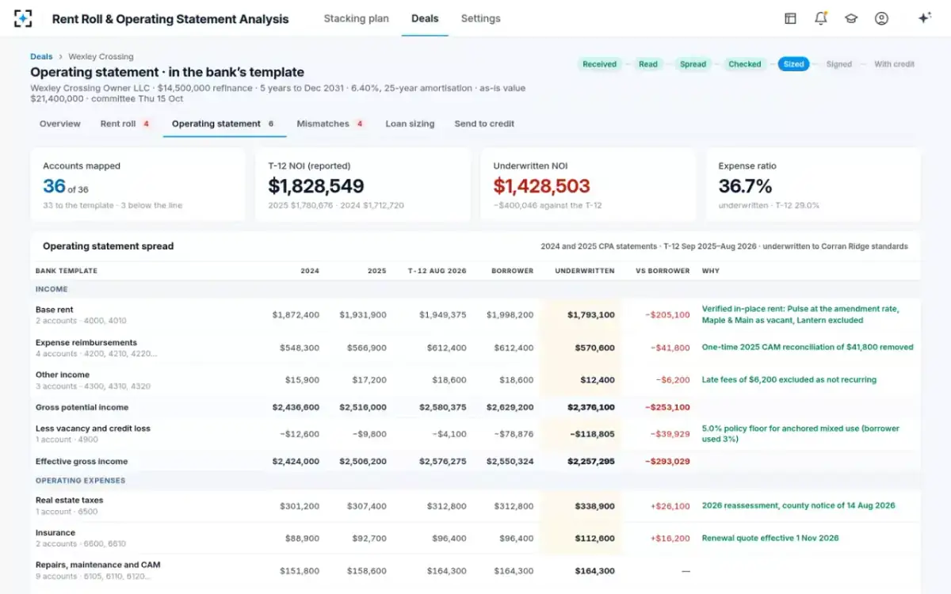Open the graduation cap learning icon

[851, 18]
